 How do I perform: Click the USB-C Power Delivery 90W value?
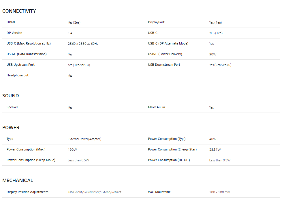pos(213,54)
